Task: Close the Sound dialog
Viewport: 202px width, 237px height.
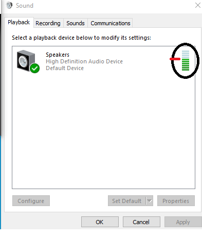Action: click(x=198, y=5)
